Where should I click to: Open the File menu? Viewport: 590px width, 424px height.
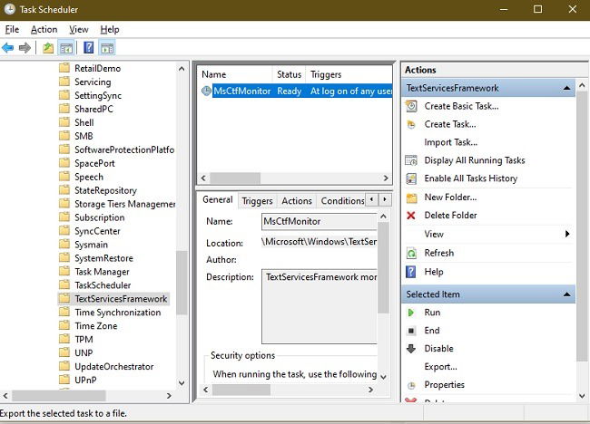click(12, 30)
